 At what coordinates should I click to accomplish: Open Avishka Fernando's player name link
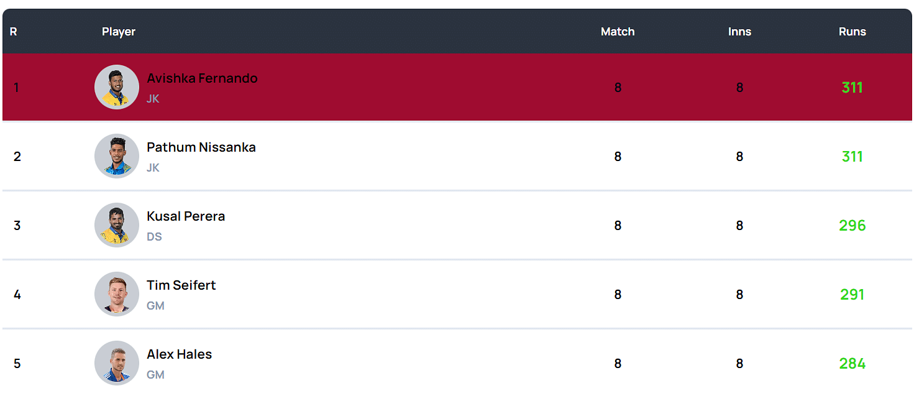tap(202, 78)
